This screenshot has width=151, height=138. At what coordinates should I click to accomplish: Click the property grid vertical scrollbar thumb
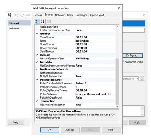coord(117,81)
